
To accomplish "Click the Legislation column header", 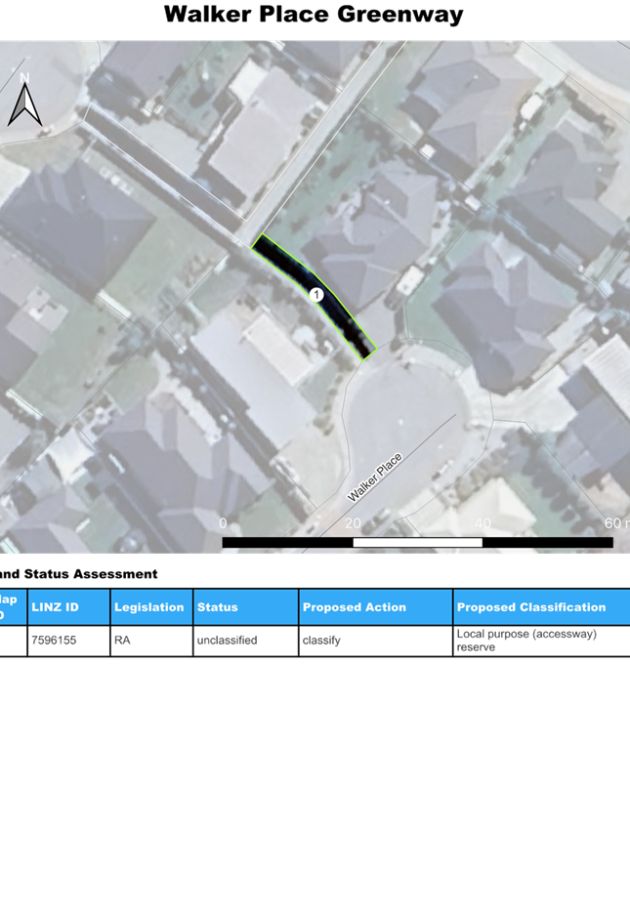I will coord(150,607).
